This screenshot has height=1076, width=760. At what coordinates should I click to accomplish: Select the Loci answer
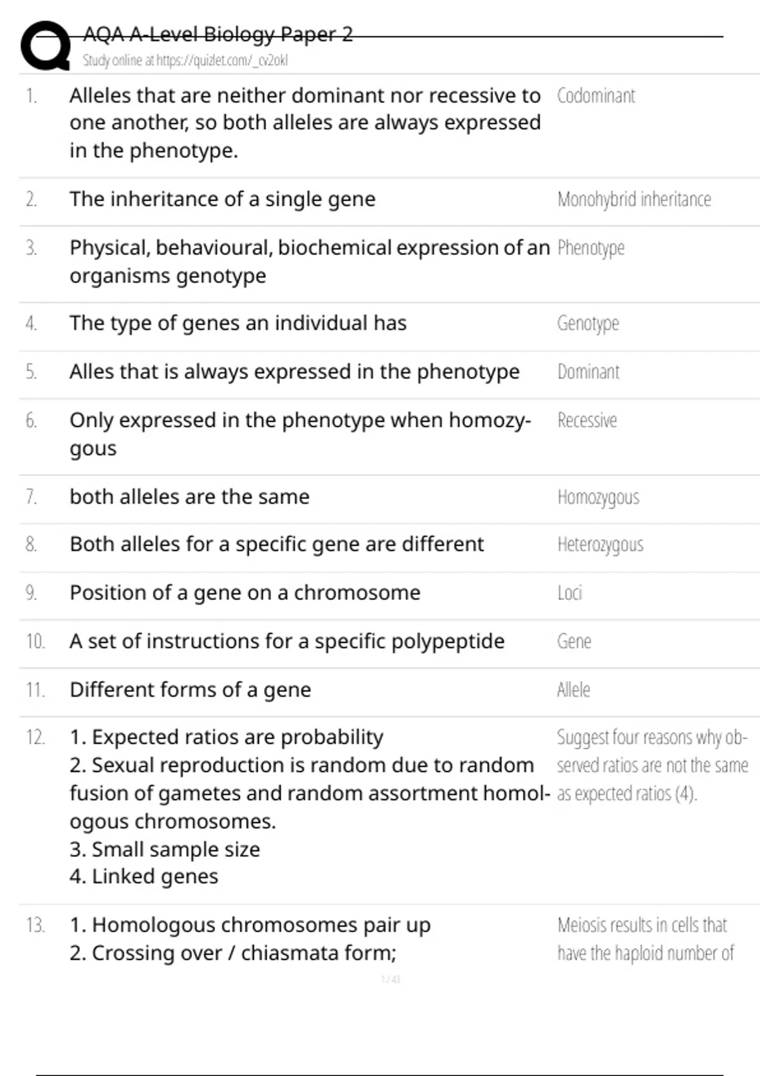point(569,593)
